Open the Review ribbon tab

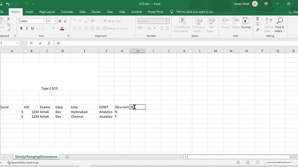point(96,12)
